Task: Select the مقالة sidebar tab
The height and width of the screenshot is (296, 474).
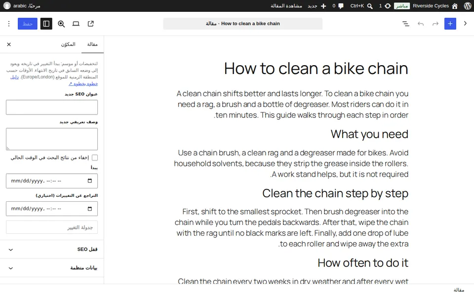Action: 92,44
